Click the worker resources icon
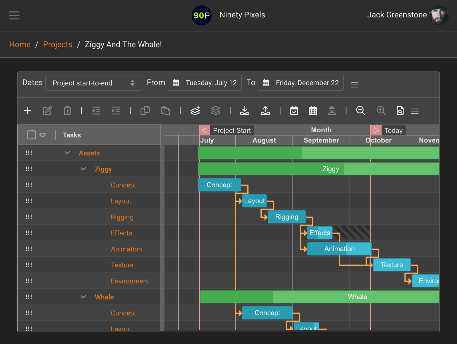The image size is (457, 344). tap(332, 111)
